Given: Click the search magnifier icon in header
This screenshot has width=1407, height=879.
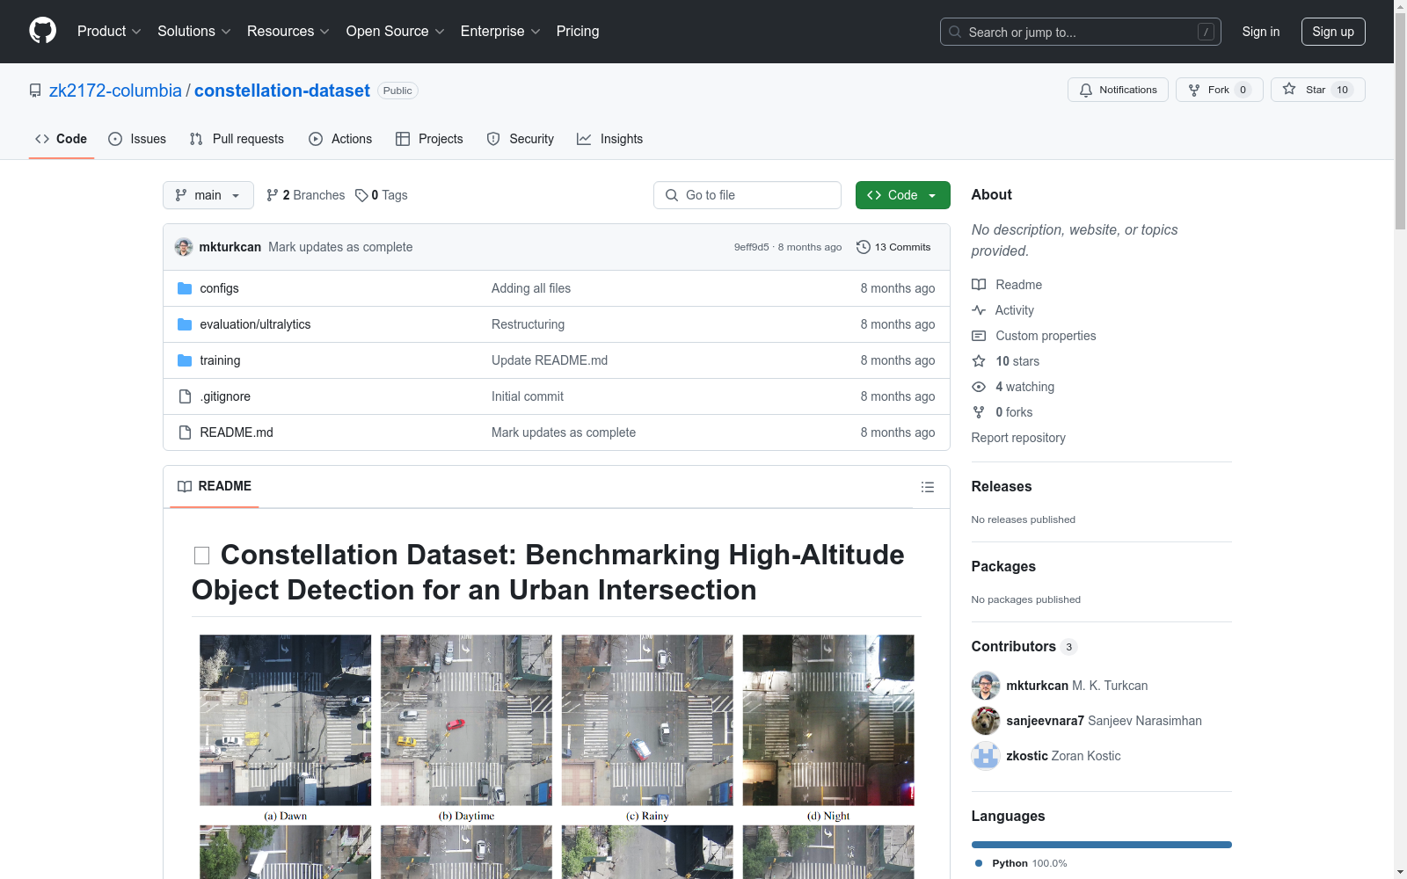Looking at the screenshot, I should click(955, 32).
